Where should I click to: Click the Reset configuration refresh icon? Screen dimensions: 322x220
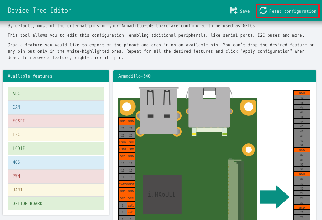(263, 11)
